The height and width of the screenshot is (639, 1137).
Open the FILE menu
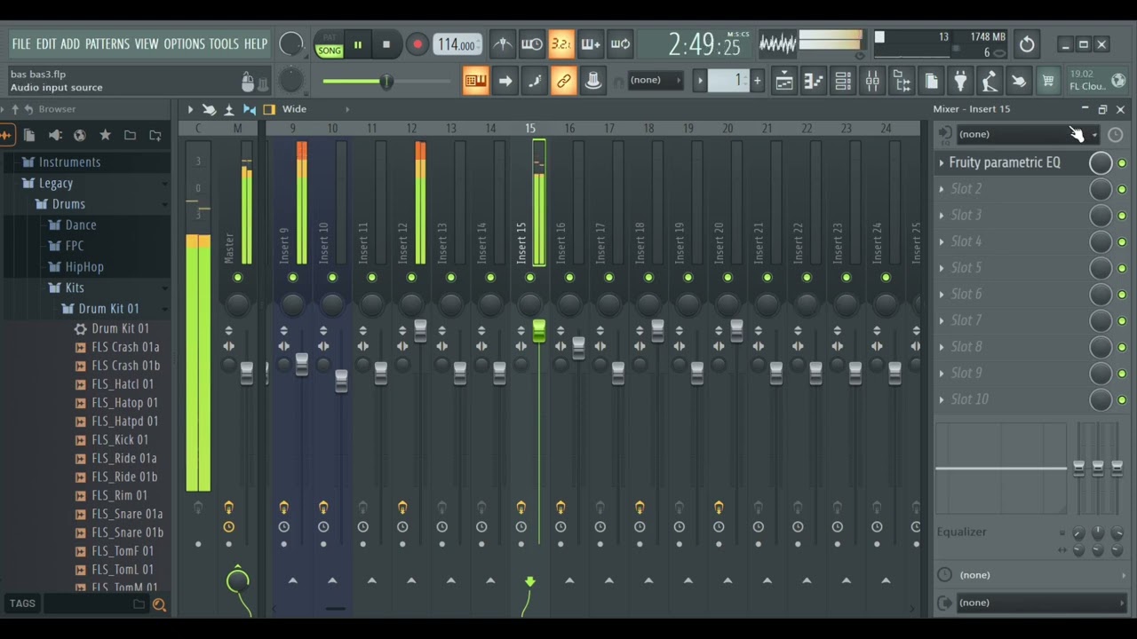[x=21, y=43]
